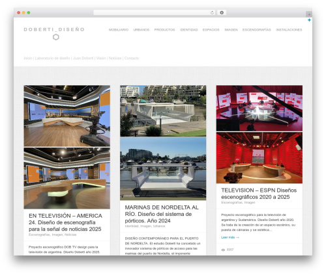Click the eye views icon showing 3557

tap(223, 250)
